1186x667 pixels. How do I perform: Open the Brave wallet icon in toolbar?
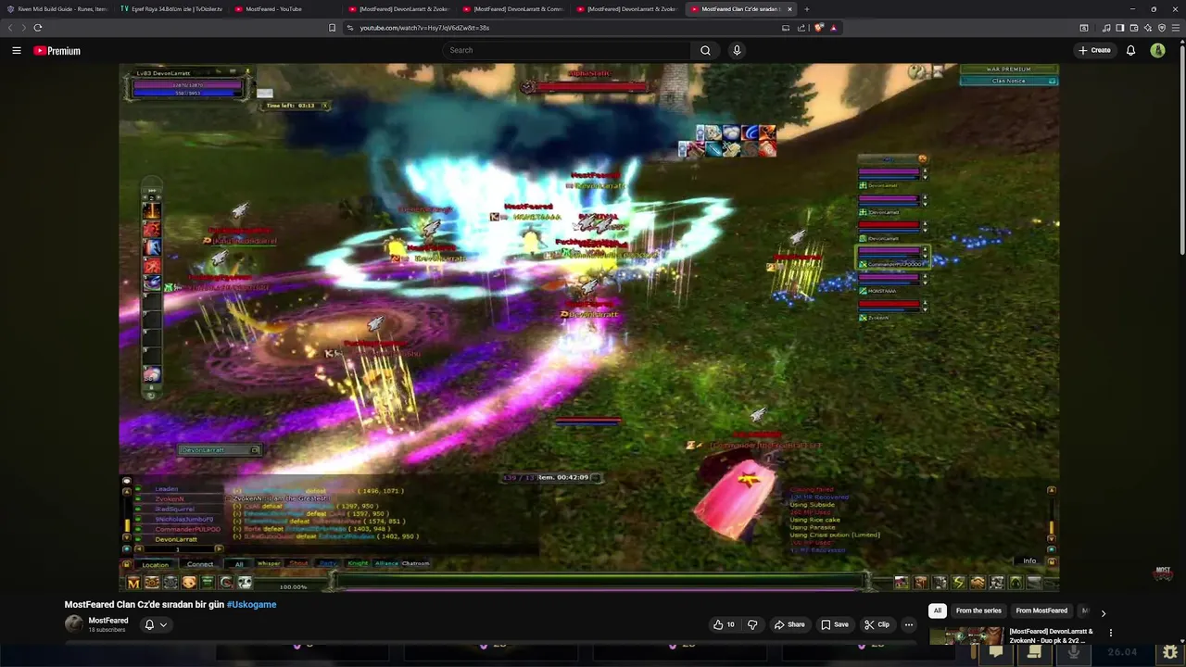pos(1133,28)
